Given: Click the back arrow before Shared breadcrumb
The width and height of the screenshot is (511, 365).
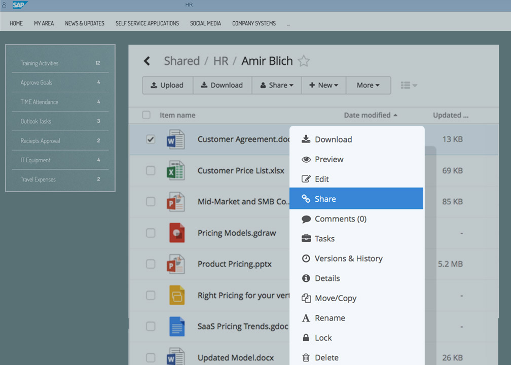Looking at the screenshot, I should (147, 61).
